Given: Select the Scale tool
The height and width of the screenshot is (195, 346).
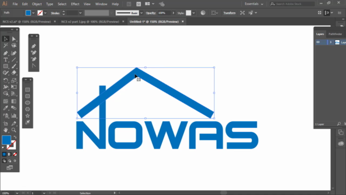Looking at the screenshot, I should pos(14,81).
